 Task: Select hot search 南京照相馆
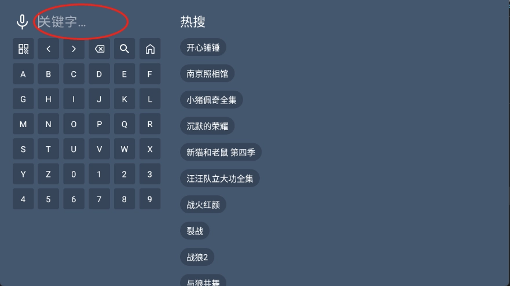click(207, 74)
